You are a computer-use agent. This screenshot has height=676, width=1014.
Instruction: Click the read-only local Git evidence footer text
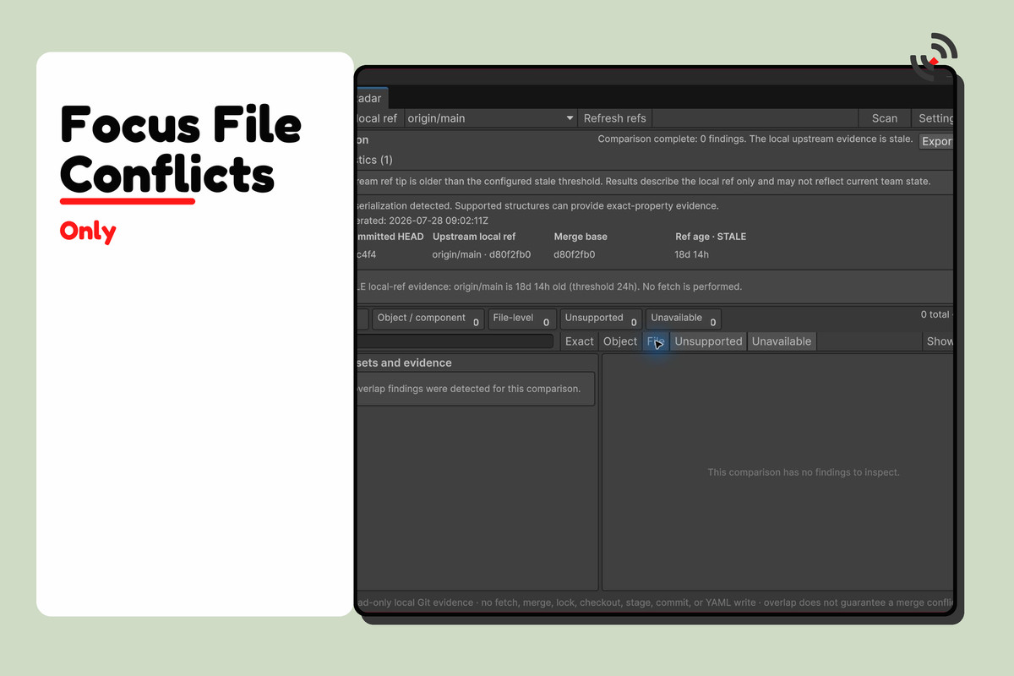click(655, 602)
